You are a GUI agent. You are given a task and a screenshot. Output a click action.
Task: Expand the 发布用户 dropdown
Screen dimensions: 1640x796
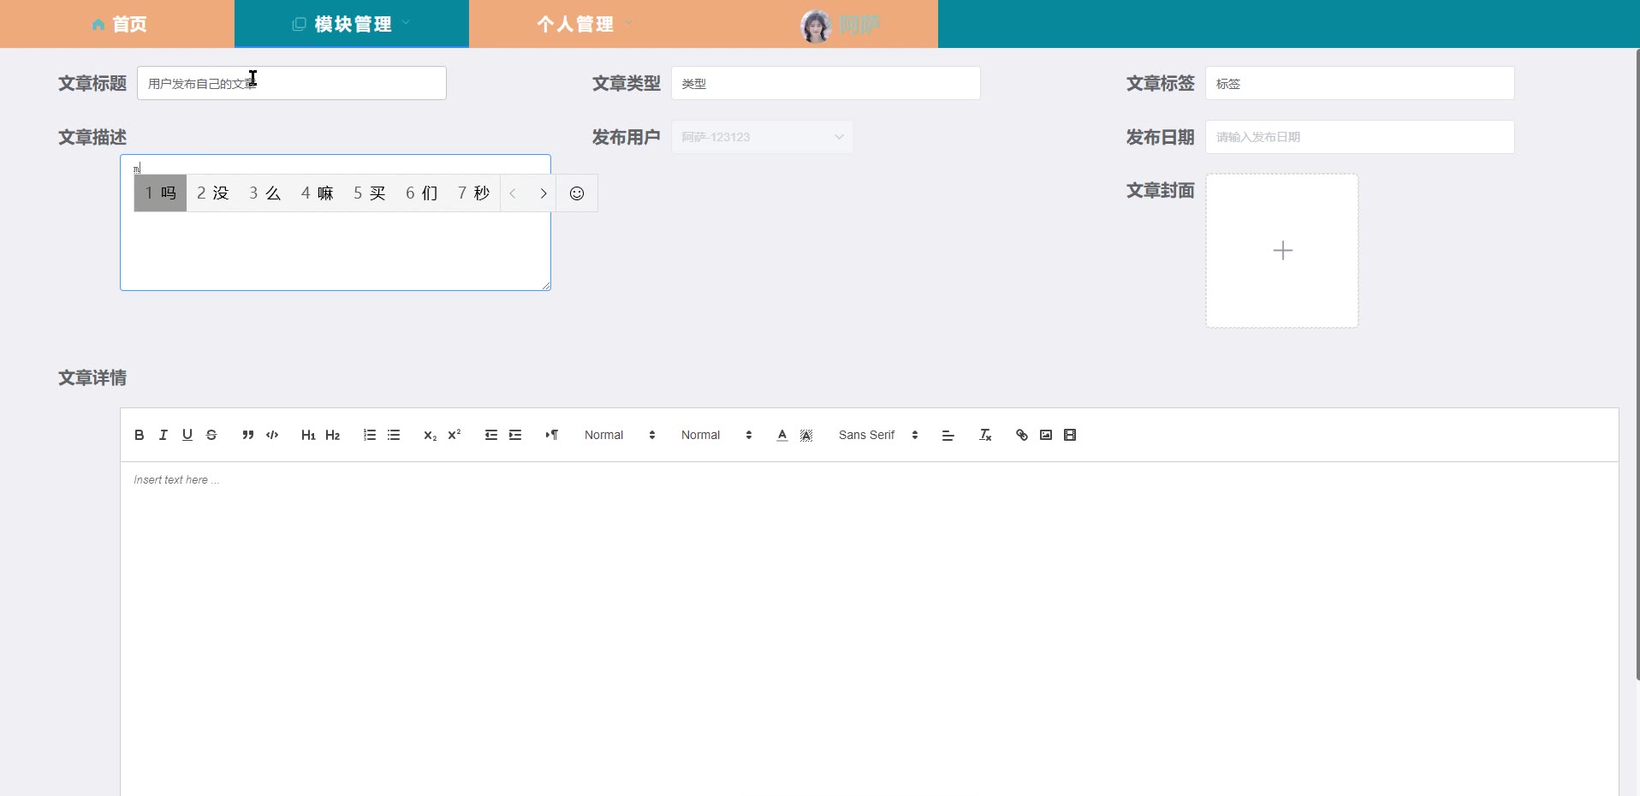[762, 137]
